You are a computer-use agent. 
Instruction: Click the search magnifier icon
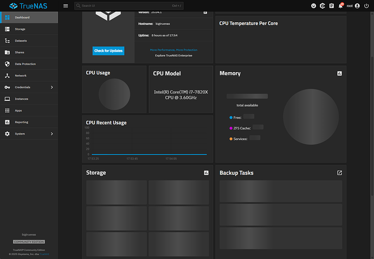click(x=78, y=6)
